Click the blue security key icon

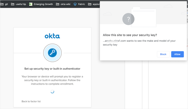pos(52,53)
